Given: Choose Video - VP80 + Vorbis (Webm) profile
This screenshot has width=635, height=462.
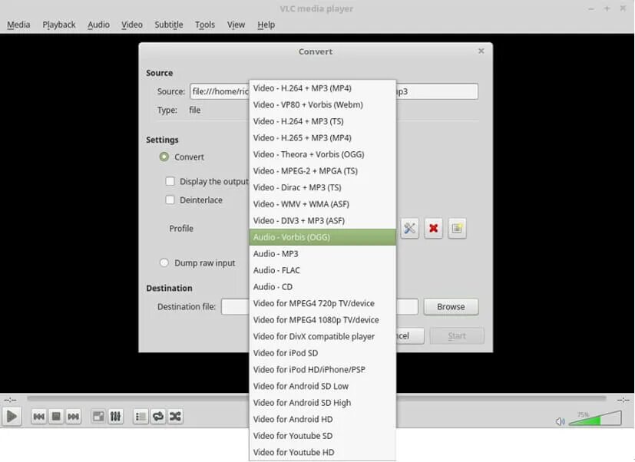Looking at the screenshot, I should (322, 105).
